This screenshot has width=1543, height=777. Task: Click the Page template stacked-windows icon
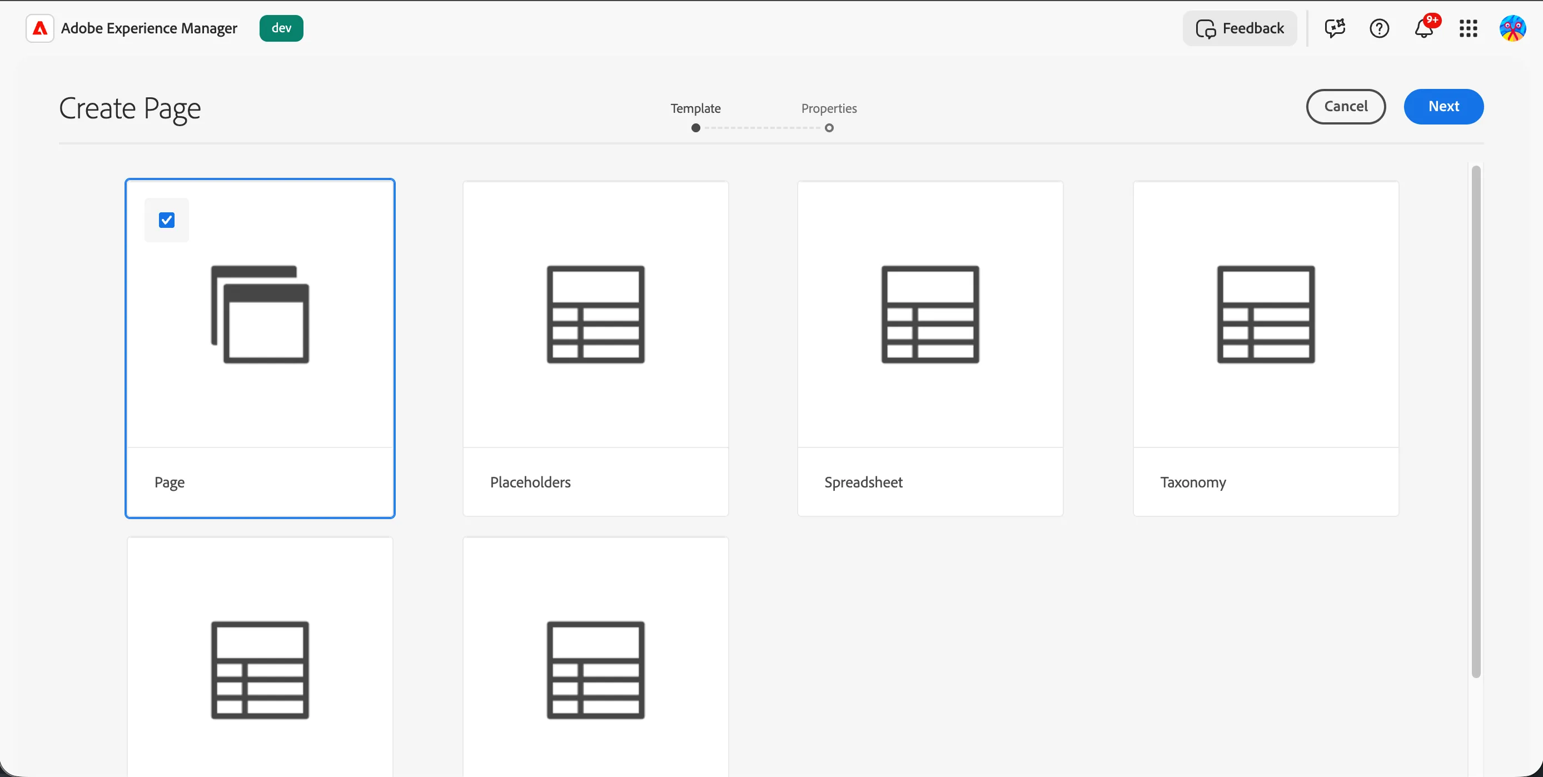(x=260, y=315)
